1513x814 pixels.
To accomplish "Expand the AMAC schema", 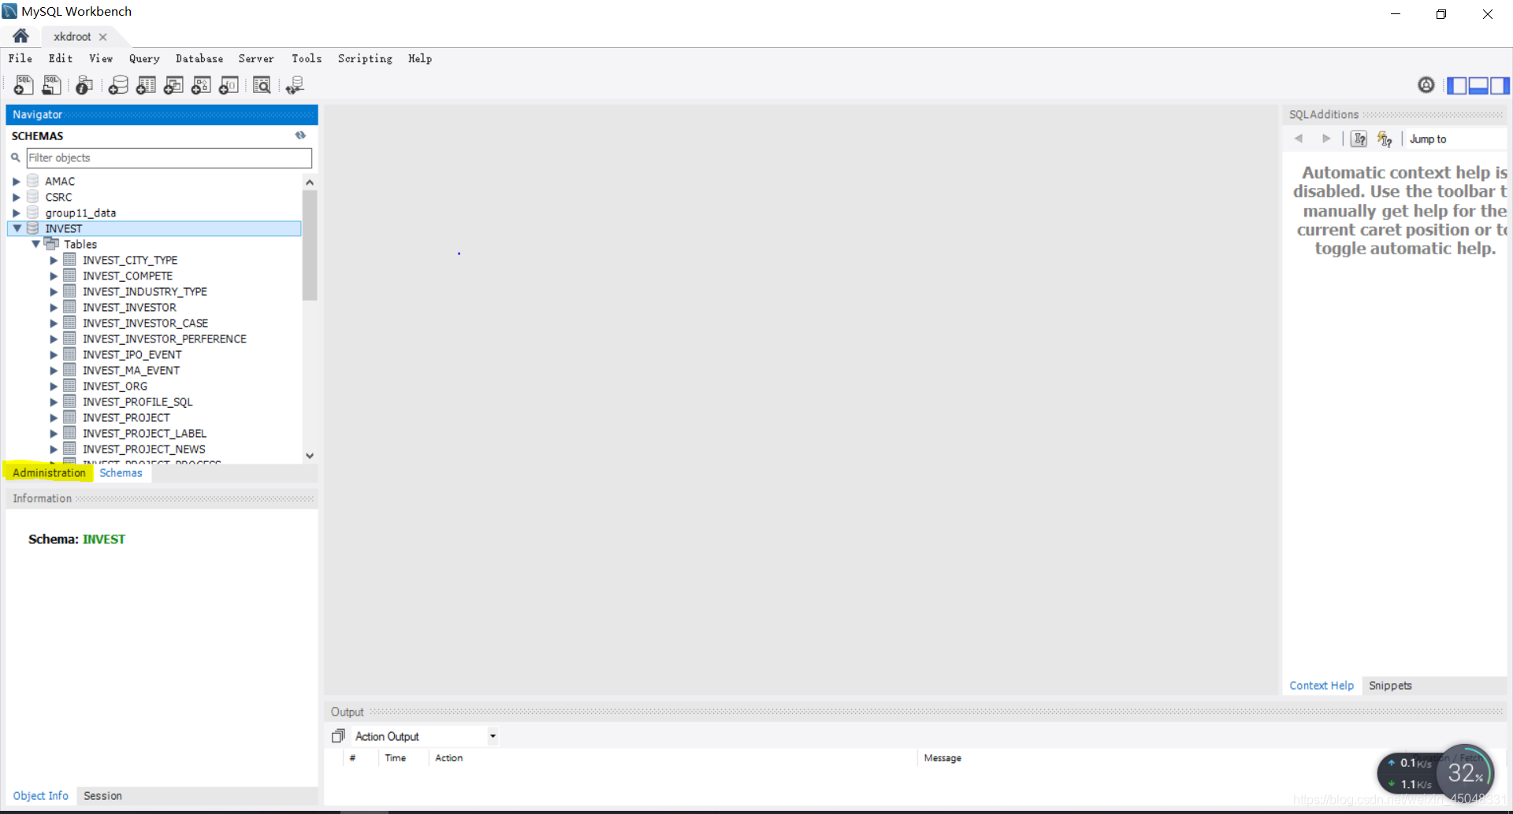I will tap(16, 181).
